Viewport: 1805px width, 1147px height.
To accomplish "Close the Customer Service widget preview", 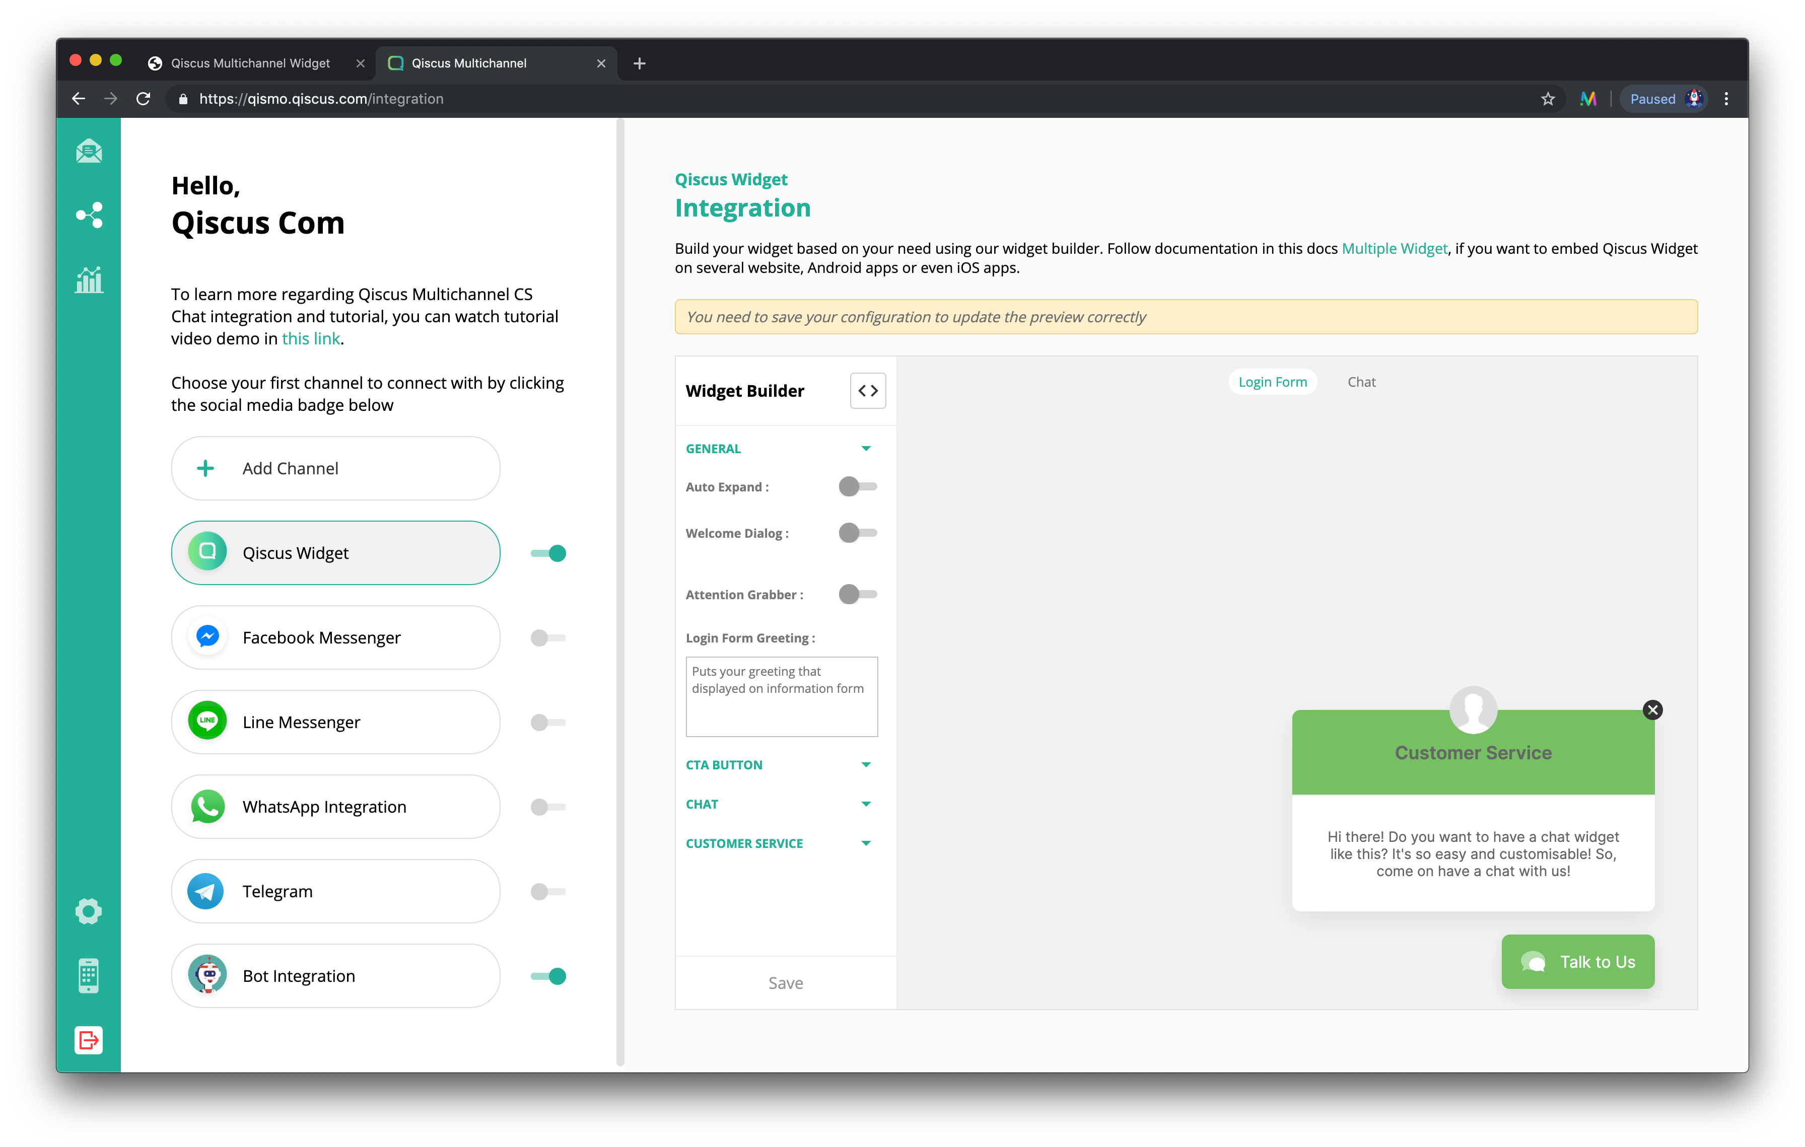I will (x=1652, y=709).
